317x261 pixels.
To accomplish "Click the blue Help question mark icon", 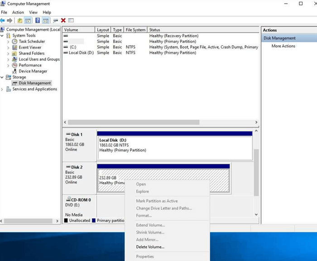I will (38, 20).
